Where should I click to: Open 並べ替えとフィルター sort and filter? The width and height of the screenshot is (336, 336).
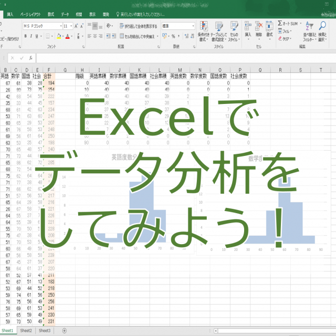point(309,31)
